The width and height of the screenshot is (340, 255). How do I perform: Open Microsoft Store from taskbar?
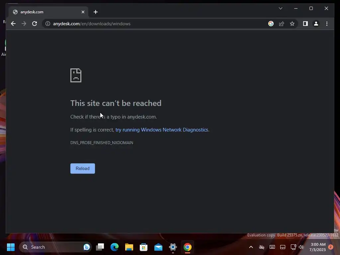(x=143, y=247)
